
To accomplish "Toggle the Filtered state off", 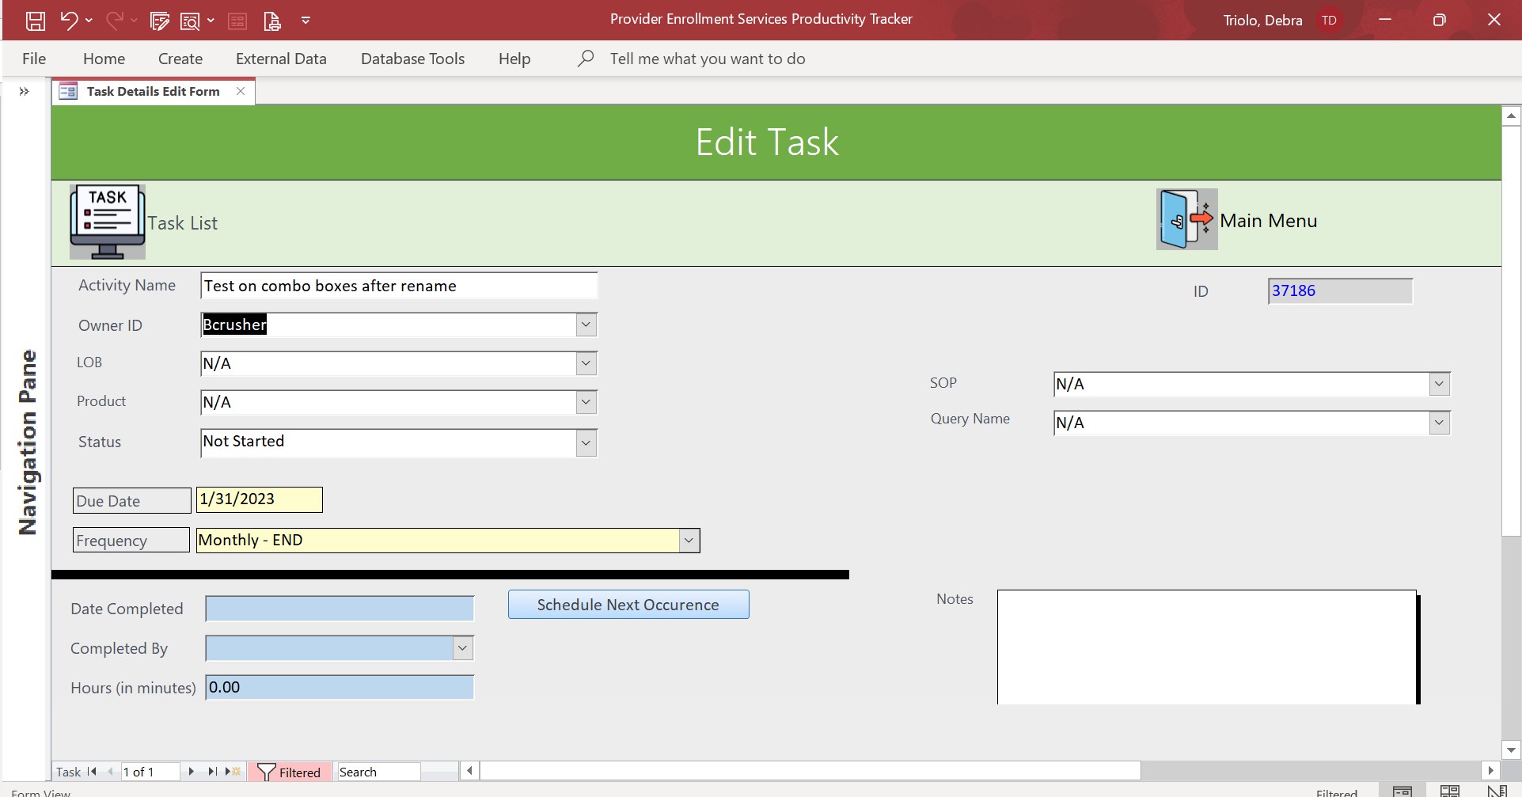I will pyautogui.click(x=290, y=772).
